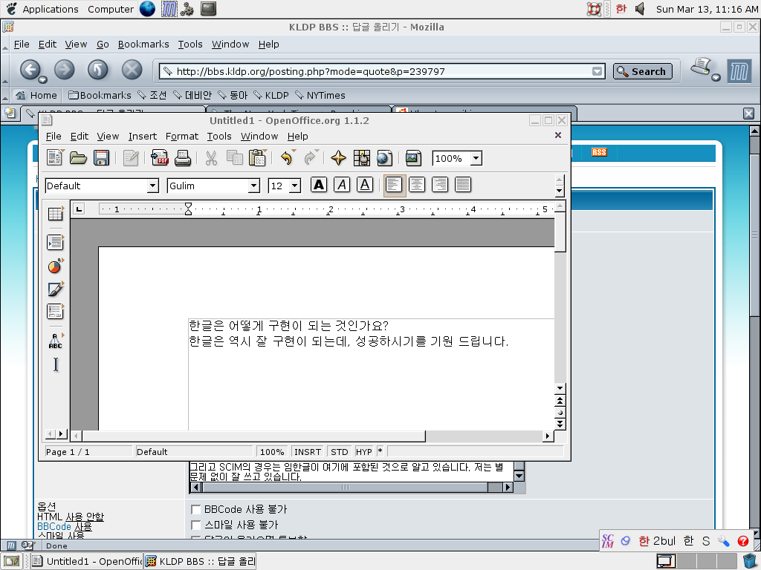Viewport: 761px width, 570px height.
Task: Click the Paste clipboard icon
Action: pos(257,158)
